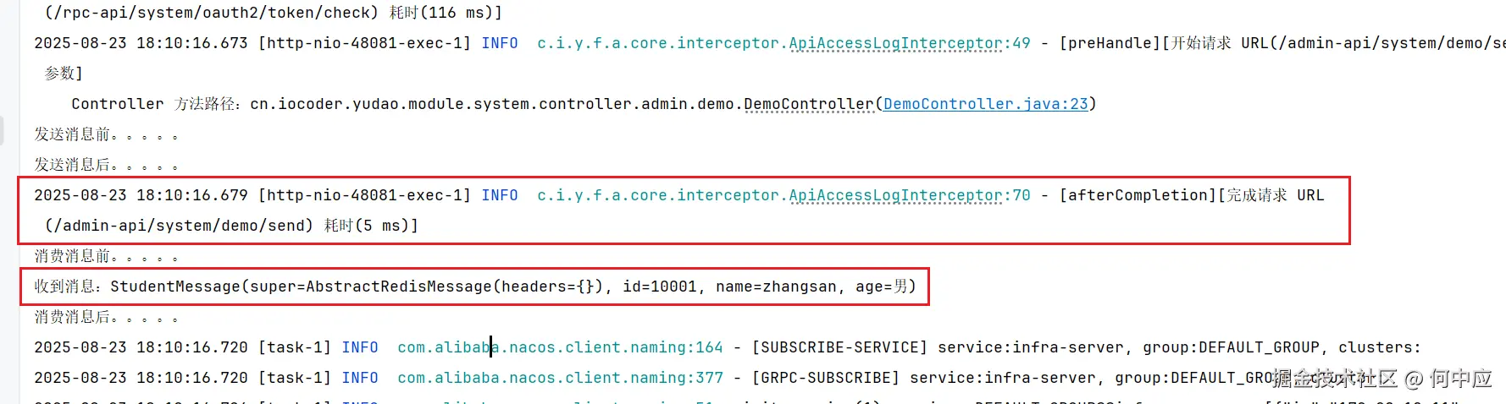Click com.alibaba.nacos.client.naming:377 logger
Image resolution: width=1506 pixels, height=404 pixels.
(x=560, y=378)
